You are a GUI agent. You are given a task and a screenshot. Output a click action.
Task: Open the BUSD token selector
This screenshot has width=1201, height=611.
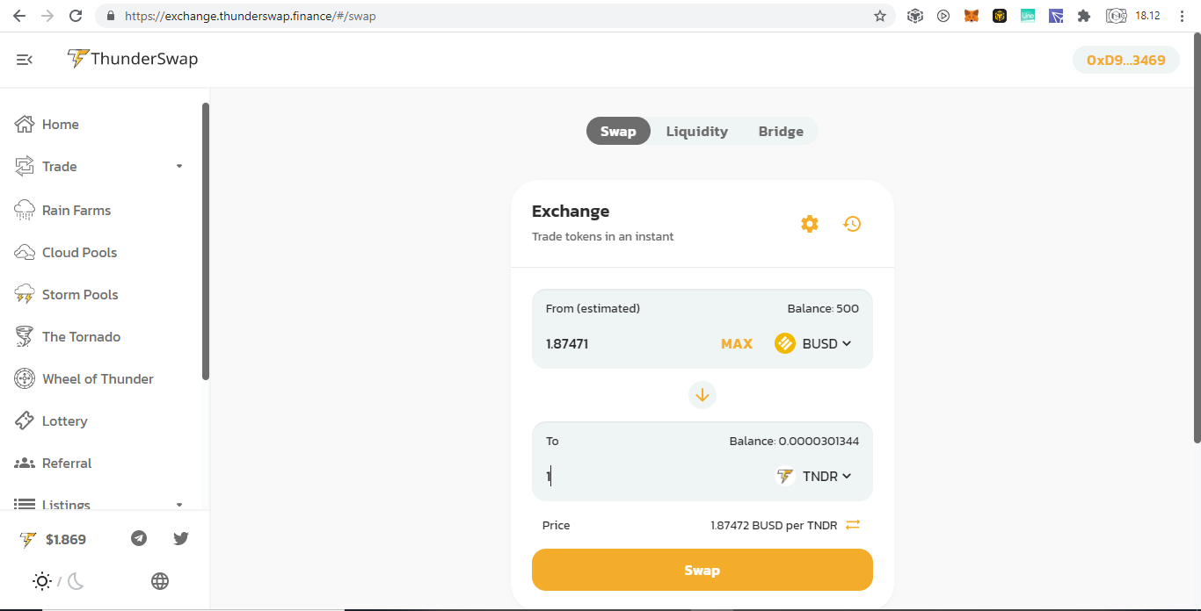point(813,343)
